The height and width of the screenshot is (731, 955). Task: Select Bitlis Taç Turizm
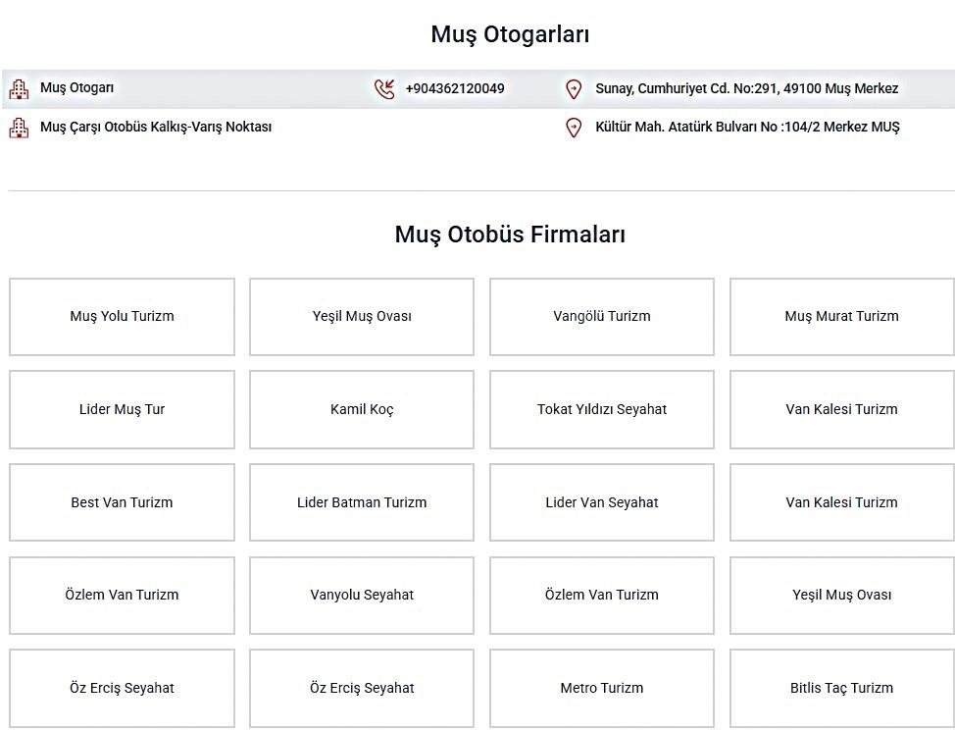841,688
